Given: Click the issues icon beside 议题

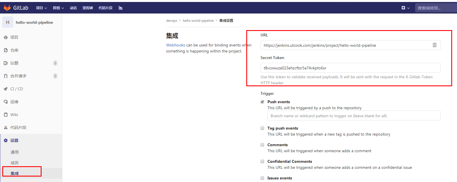Looking at the screenshot, I should (x=6, y=63).
